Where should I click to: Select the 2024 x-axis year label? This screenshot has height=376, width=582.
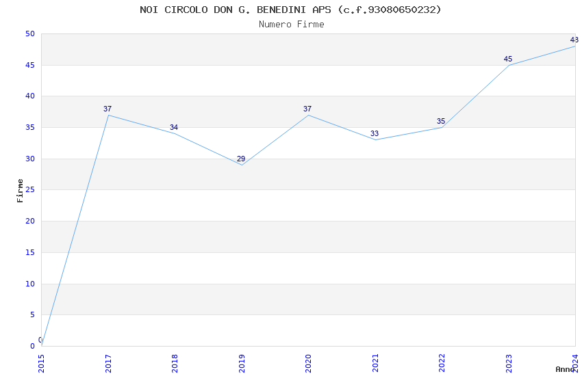576,364
